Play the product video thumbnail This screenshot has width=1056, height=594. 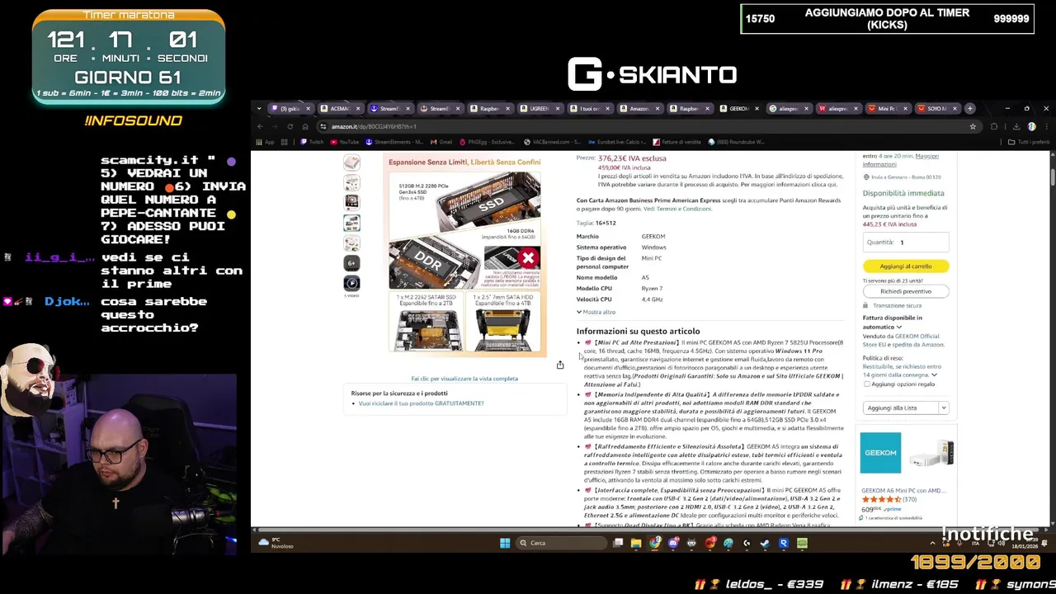(x=352, y=283)
